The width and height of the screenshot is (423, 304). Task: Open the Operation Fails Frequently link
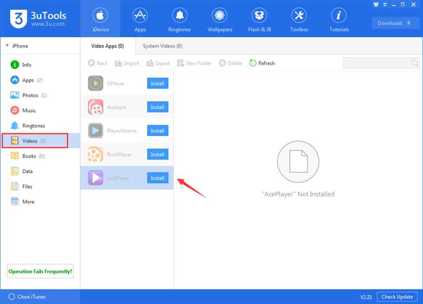(40, 271)
